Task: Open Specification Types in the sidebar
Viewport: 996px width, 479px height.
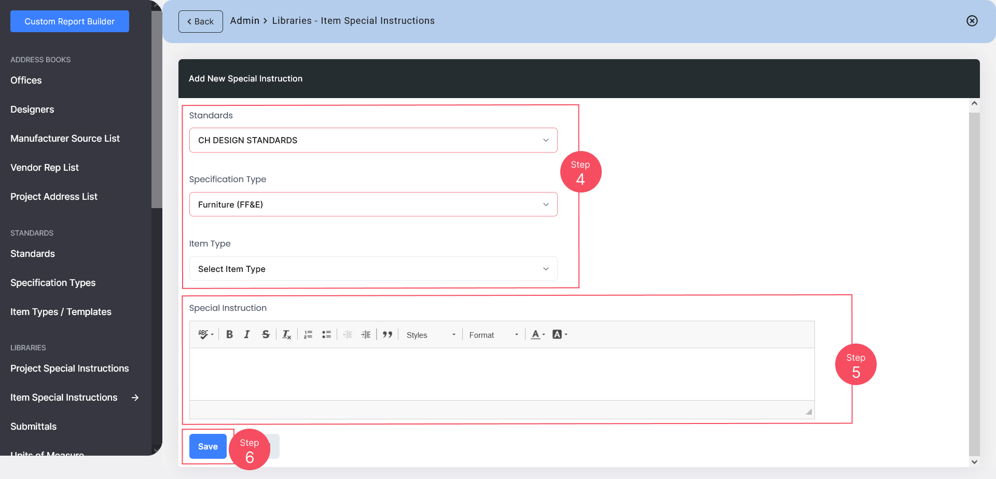Action: [53, 283]
